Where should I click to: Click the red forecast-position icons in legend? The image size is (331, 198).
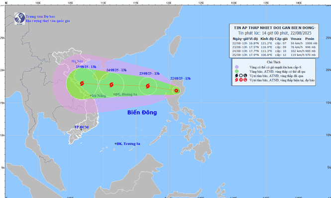click(x=241, y=80)
